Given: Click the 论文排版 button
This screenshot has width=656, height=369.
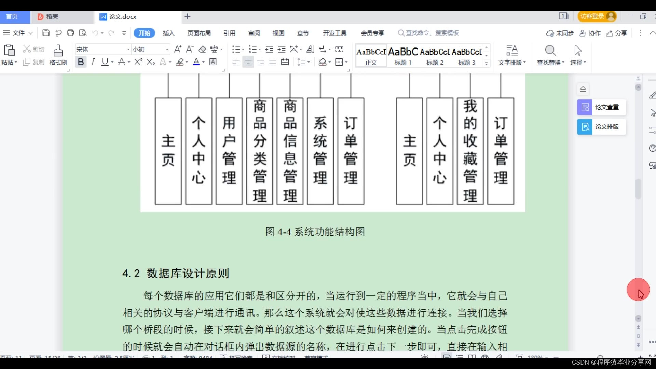Looking at the screenshot, I should coord(601,127).
